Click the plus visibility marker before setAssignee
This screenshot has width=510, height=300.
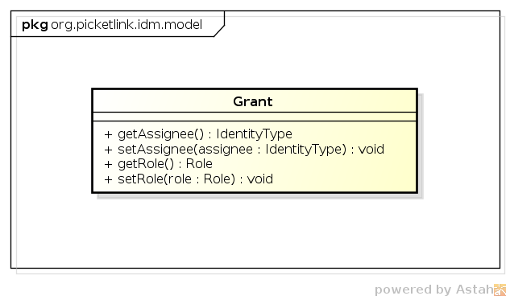tap(108, 150)
